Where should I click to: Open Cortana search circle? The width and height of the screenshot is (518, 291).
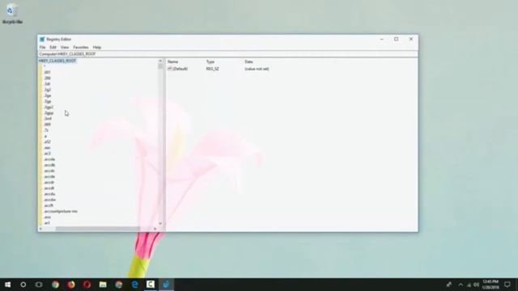point(23,285)
